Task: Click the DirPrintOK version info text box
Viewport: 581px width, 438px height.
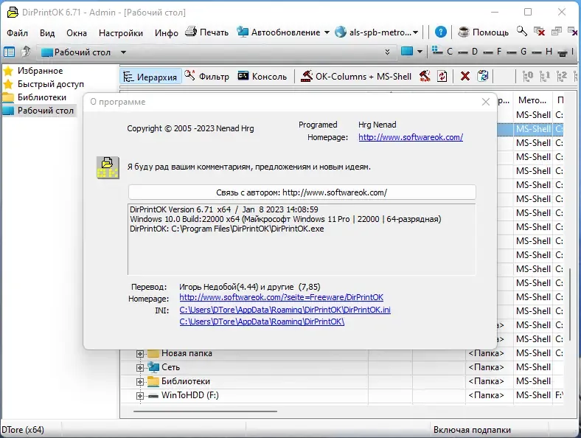Action: pyautogui.click(x=302, y=240)
